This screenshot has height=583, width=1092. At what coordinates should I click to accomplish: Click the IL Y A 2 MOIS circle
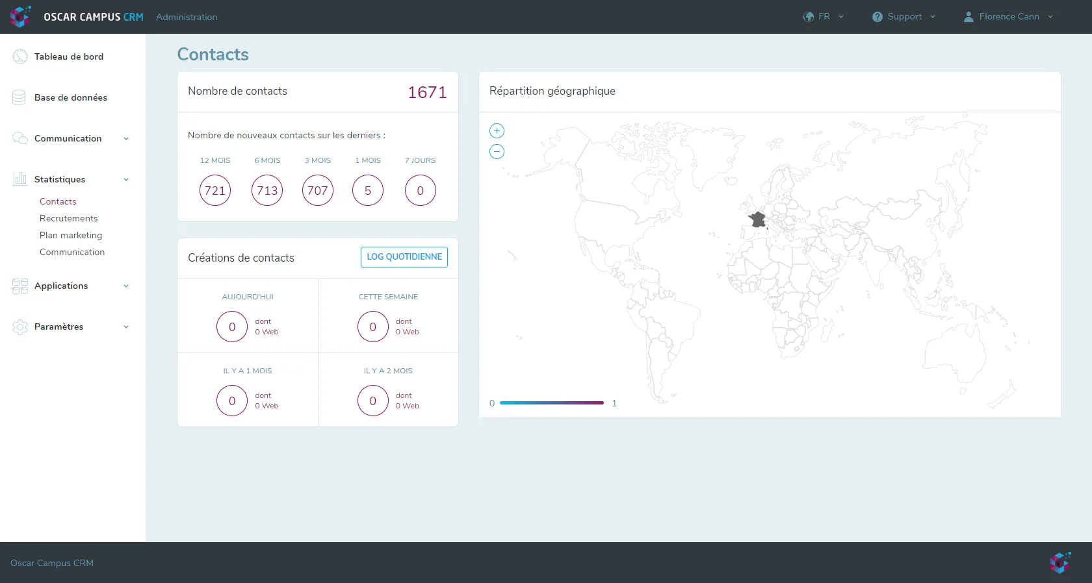[373, 401]
